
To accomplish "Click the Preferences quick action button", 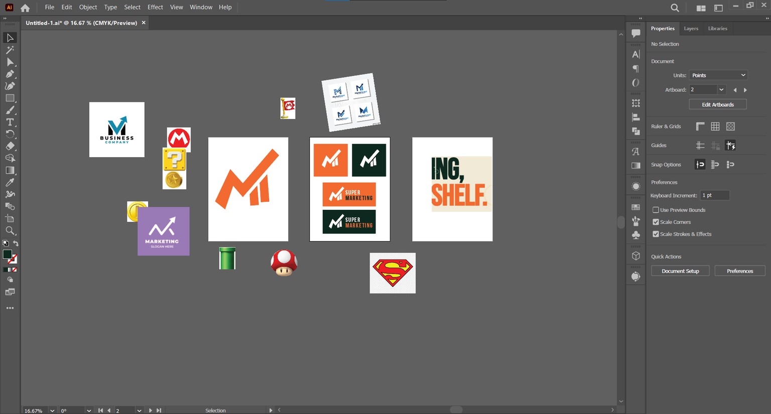I will click(740, 271).
